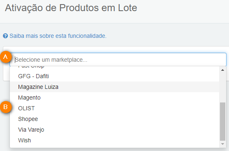Click the scrollbar down arrow
Screen dimensions: 229x151
point(222,144)
